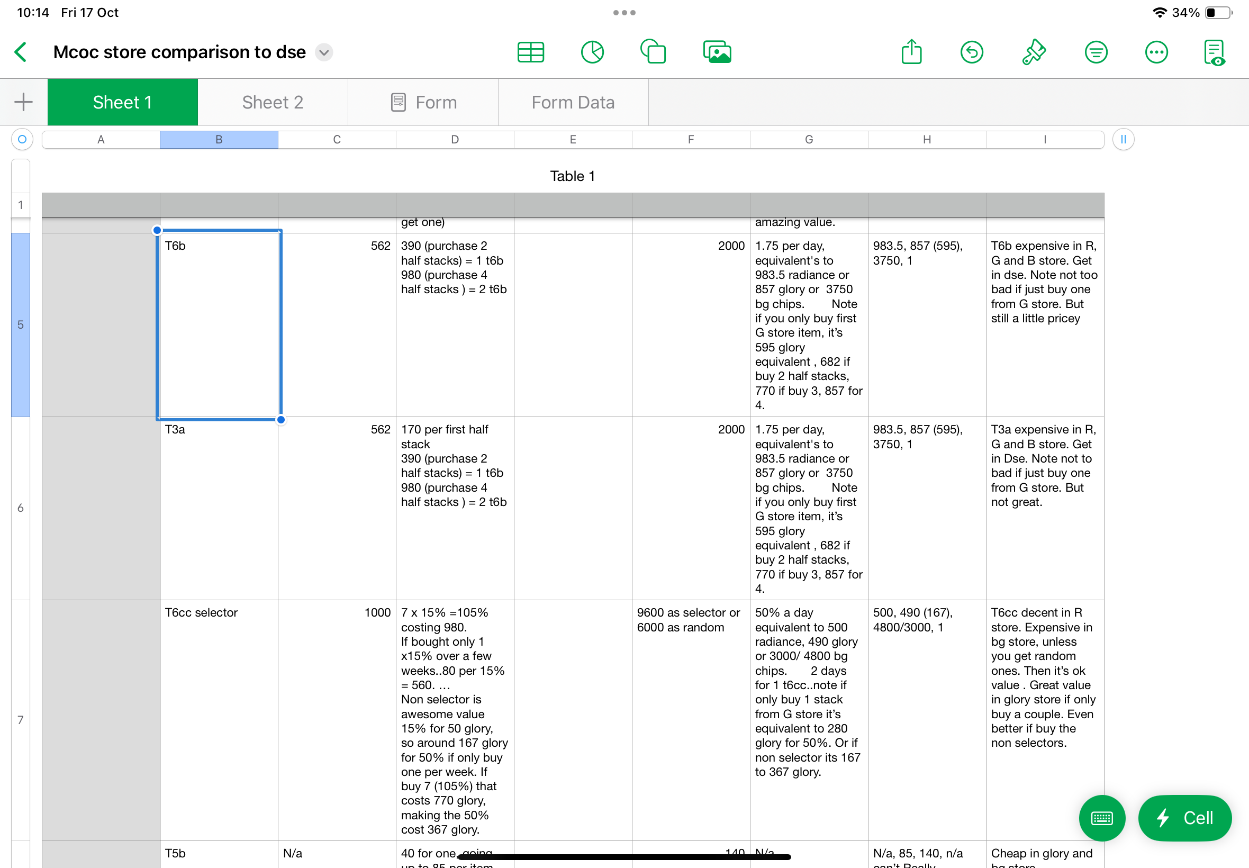Tap the add column handle at right
This screenshot has width=1249, height=868.
(1123, 139)
